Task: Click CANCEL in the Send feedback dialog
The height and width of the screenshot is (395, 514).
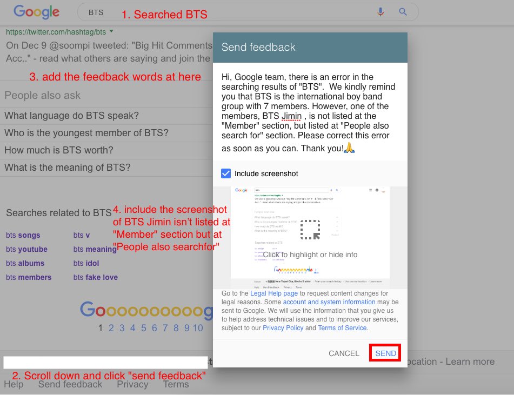Action: point(344,353)
